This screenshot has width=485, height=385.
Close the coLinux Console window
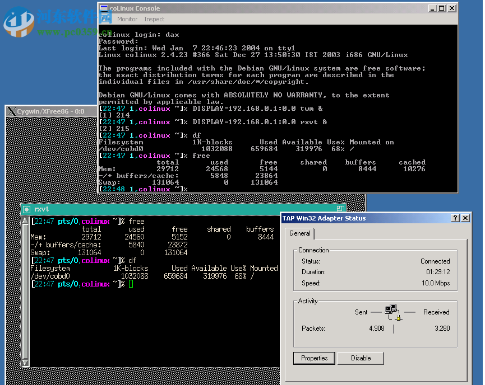tap(451, 8)
